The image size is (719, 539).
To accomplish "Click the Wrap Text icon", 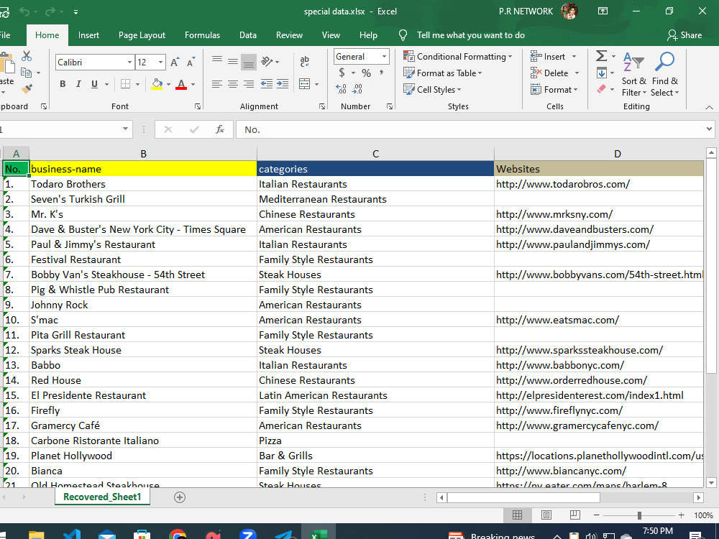I will 304,61.
